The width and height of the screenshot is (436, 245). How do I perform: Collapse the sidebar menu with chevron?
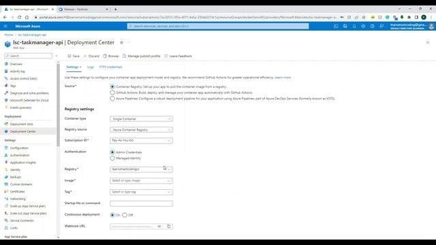coord(57,56)
